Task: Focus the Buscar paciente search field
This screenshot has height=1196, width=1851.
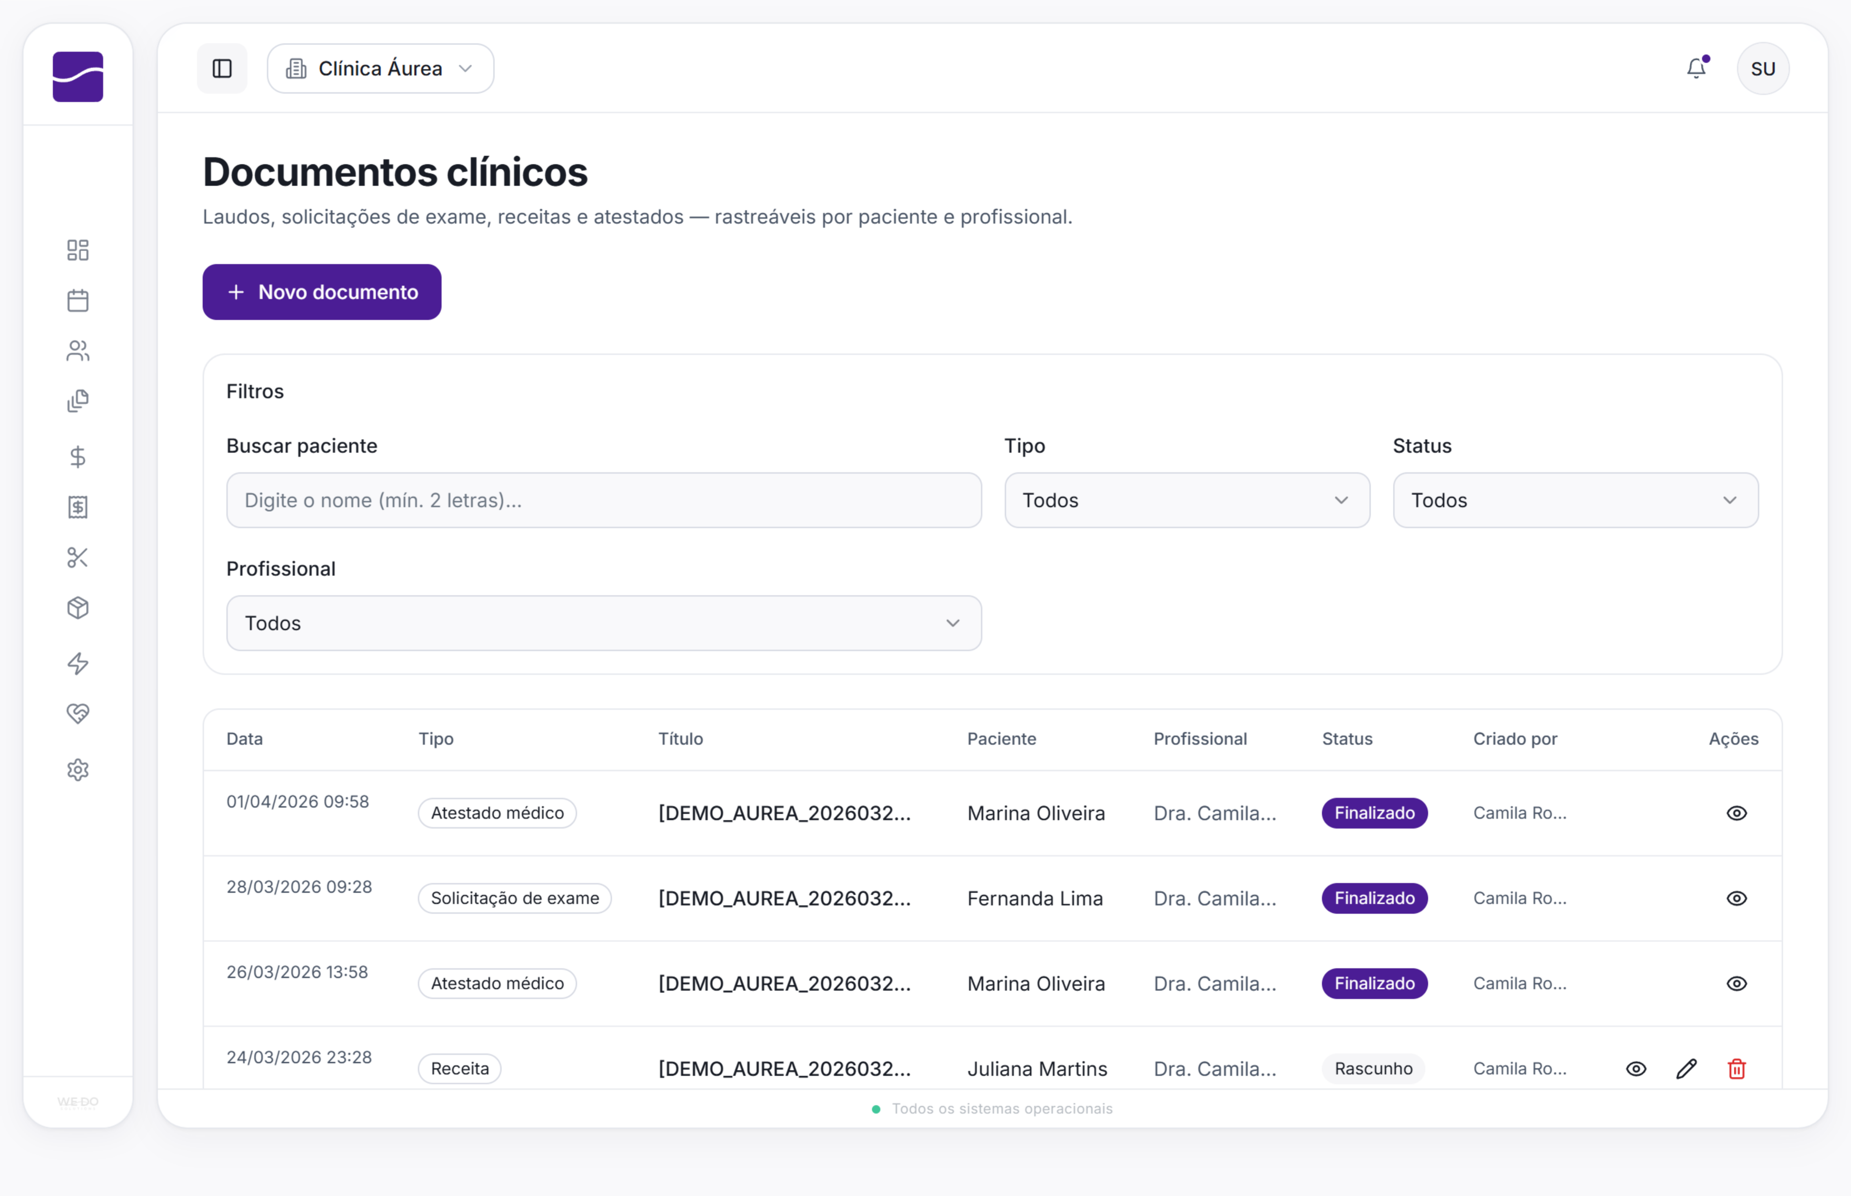Action: (603, 500)
